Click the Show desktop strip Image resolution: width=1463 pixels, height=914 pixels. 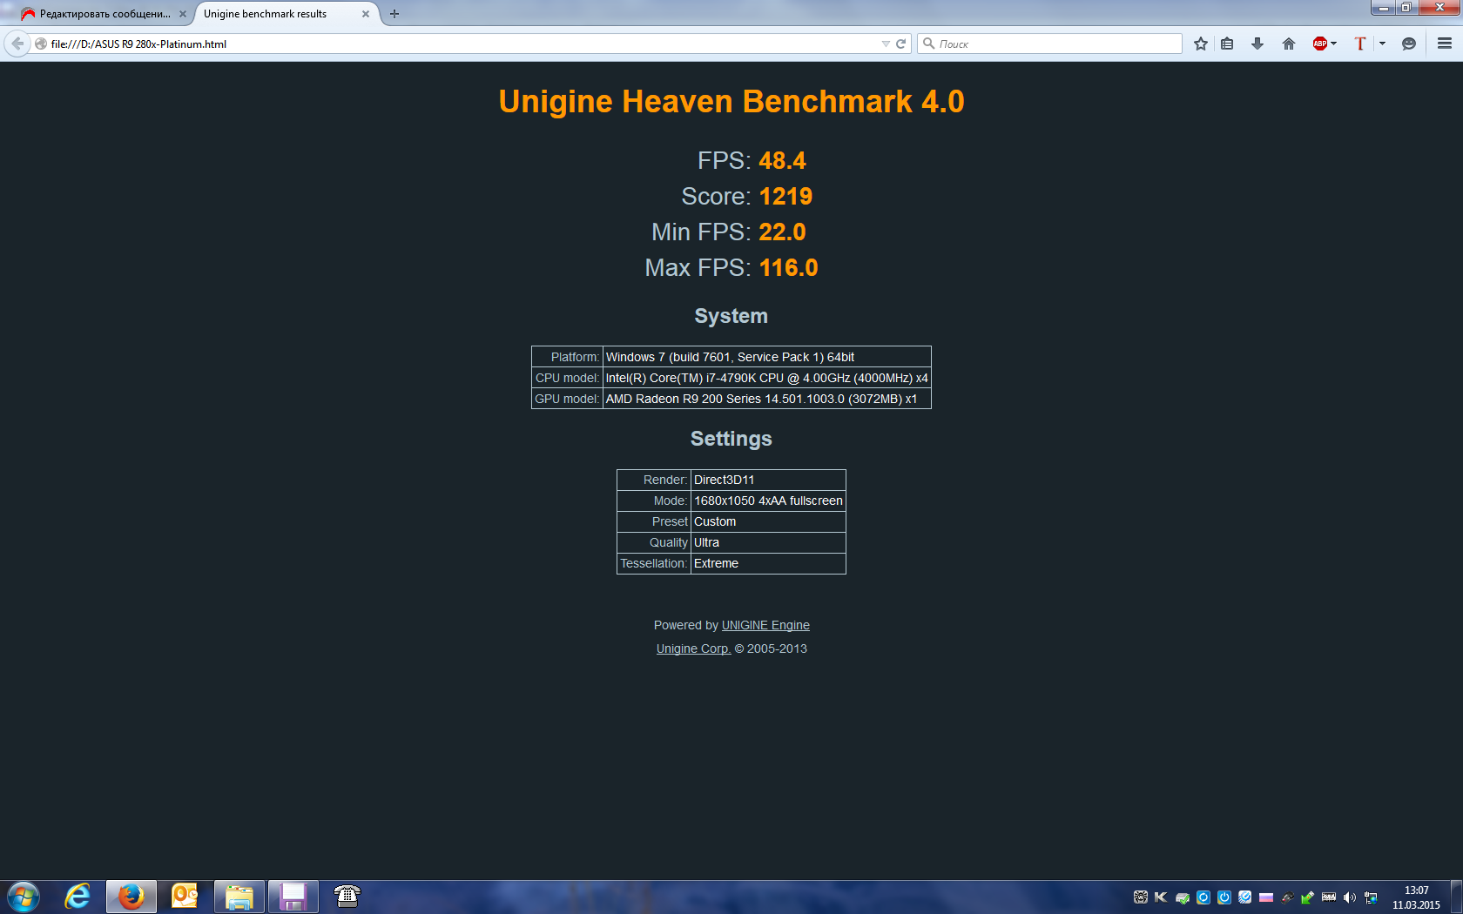coord(1456,897)
